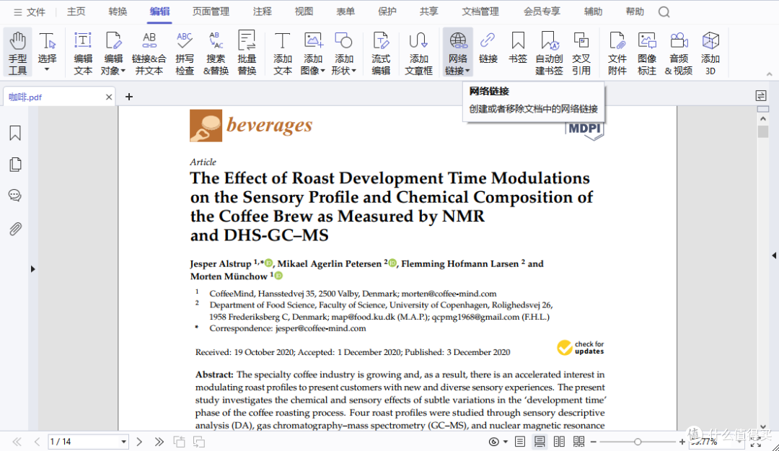This screenshot has width=779, height=451.
Task: Collapse the ribbon toolbar chevron
Action: click(769, 74)
